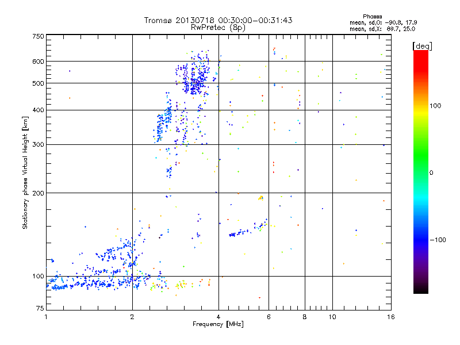This screenshot has height=345, width=460.
Task: Click the colorbar '-100' tick label
Action: (438, 240)
